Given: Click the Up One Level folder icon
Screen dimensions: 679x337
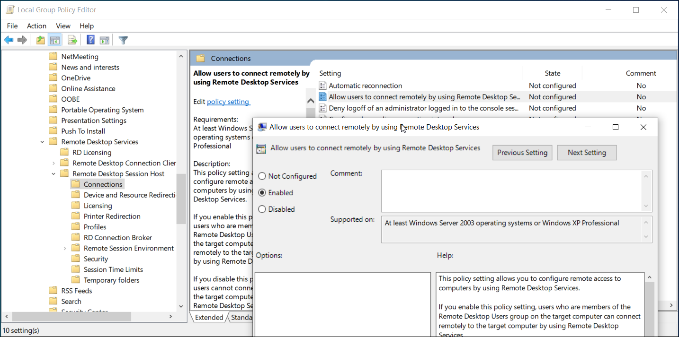Looking at the screenshot, I should pyautogui.click(x=41, y=40).
